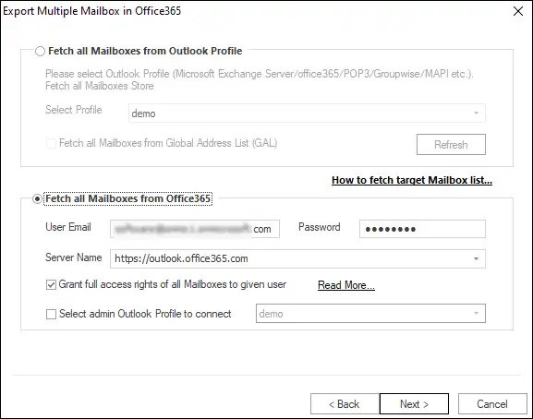Click the Password label text
This screenshot has width=533, height=419.
click(x=320, y=227)
